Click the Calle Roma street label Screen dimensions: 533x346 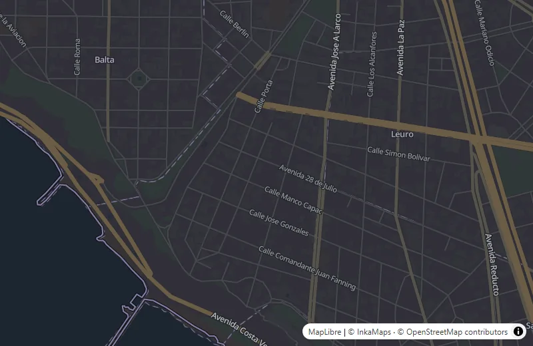point(77,57)
